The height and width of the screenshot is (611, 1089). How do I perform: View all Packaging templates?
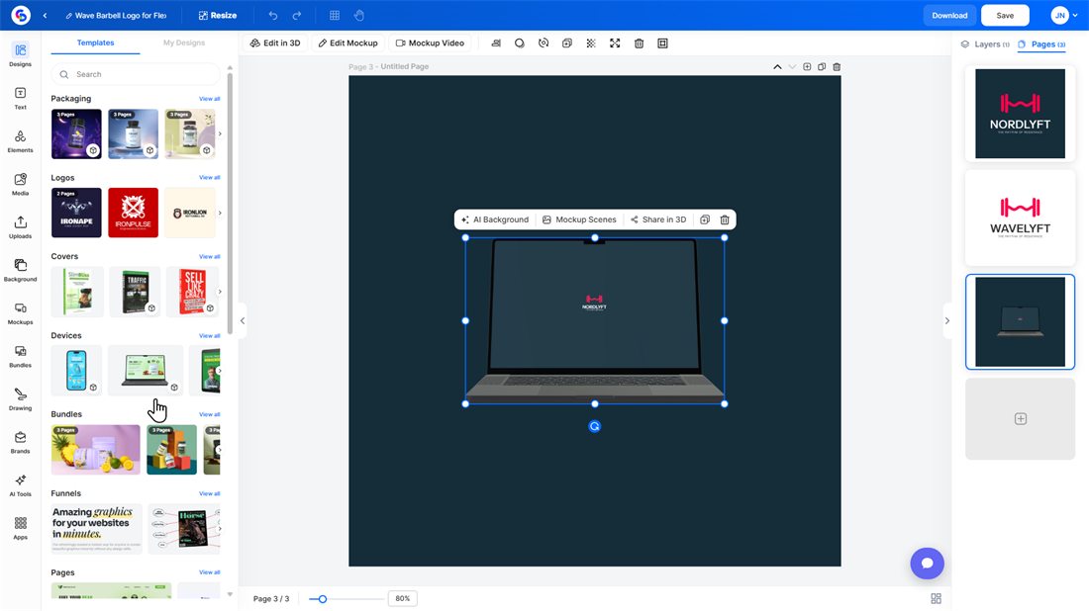pyautogui.click(x=209, y=99)
